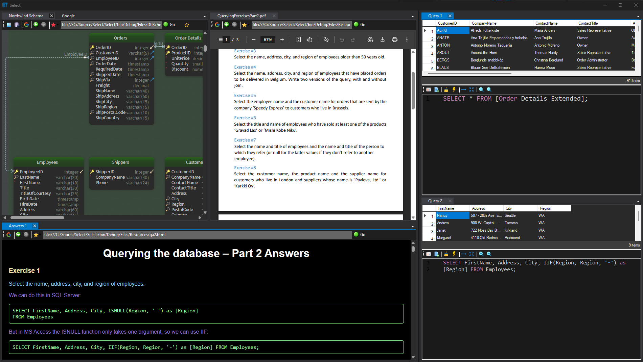The image size is (643, 362).
Task: Click Go button in the Answers 1 pane
Action: (360, 235)
